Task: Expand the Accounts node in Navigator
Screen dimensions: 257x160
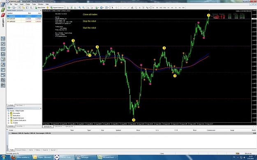Action: click(x=9, y=113)
